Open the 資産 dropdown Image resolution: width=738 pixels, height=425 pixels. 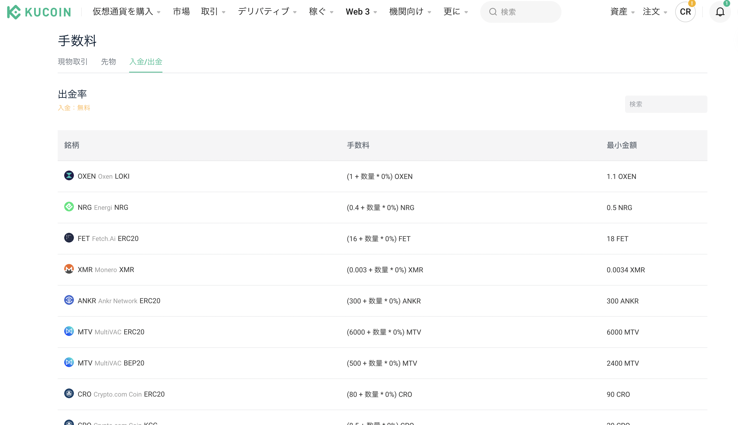(x=622, y=12)
